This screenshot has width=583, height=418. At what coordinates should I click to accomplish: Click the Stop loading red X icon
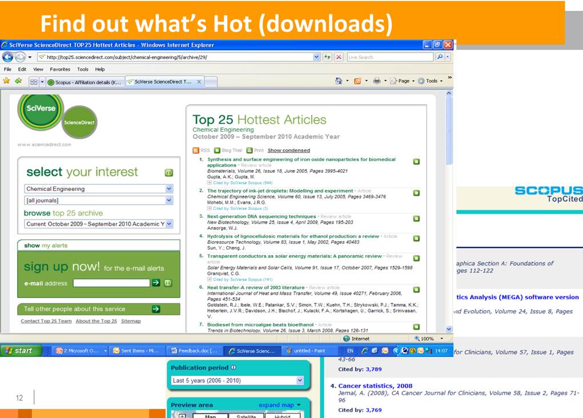click(x=339, y=57)
